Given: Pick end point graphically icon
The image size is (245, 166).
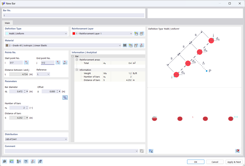Looking at the screenshot, I should click(x=58, y=63).
